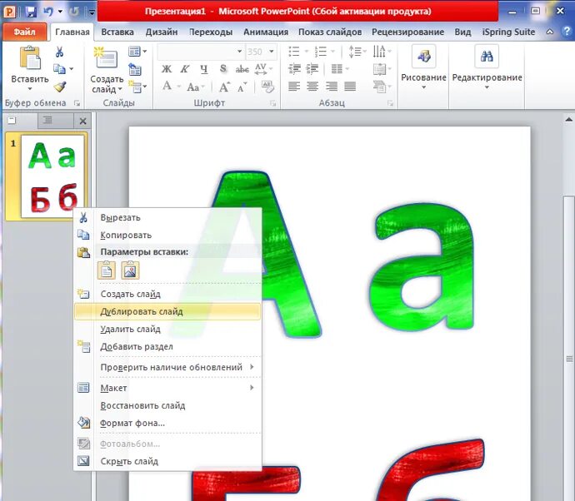Image resolution: width=575 pixels, height=501 pixels.
Task: Open the slide Layout icon in Слайды group
Action: pyautogui.click(x=135, y=52)
